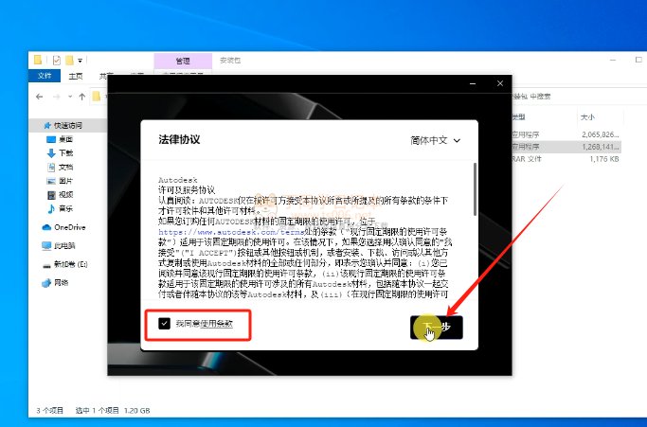
Task: Minimize the File Explorer window
Action: 613,60
